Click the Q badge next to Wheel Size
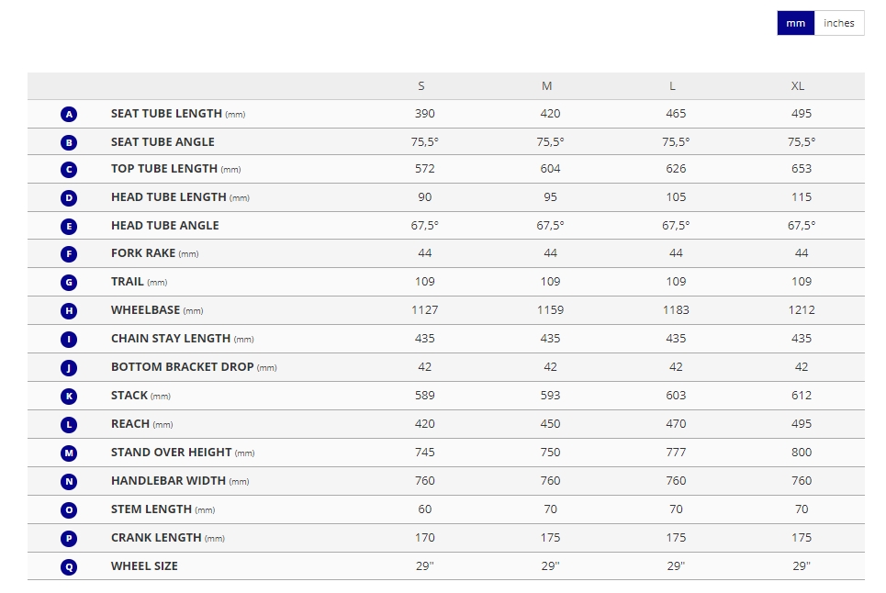 [69, 566]
